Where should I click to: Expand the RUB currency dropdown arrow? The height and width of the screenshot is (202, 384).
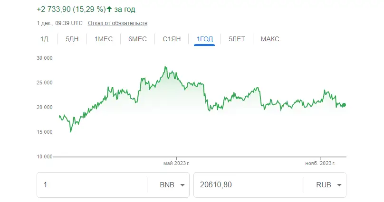point(339,185)
